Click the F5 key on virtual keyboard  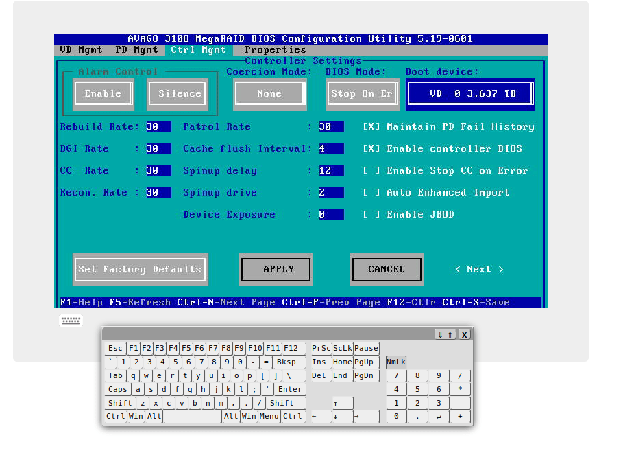[x=186, y=348]
